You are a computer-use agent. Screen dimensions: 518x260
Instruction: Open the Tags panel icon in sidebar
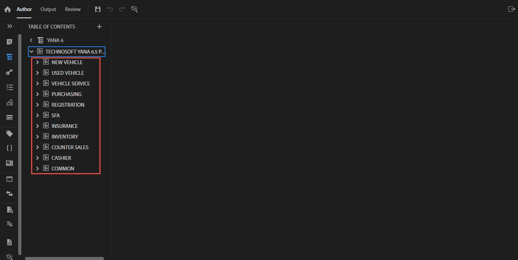coord(10,134)
